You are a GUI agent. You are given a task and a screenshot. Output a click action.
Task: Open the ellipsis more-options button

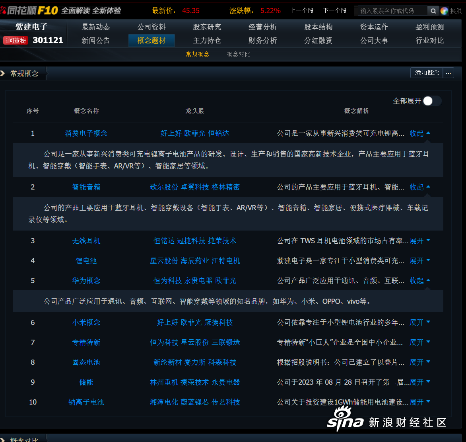449,73
